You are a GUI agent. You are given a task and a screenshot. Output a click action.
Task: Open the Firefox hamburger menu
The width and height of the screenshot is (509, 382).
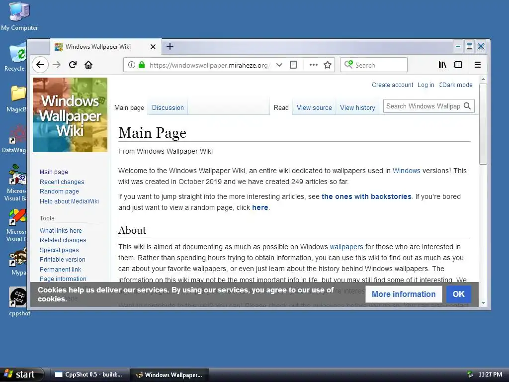coord(478,65)
